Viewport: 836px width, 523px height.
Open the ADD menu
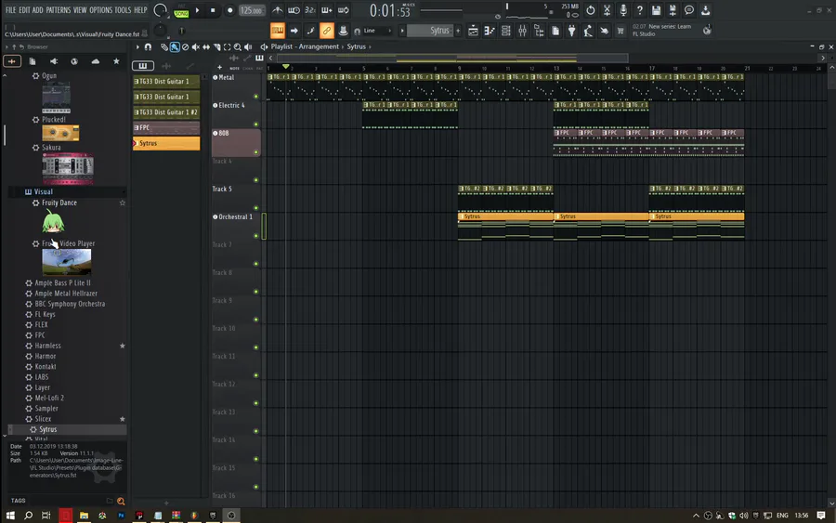coord(38,10)
